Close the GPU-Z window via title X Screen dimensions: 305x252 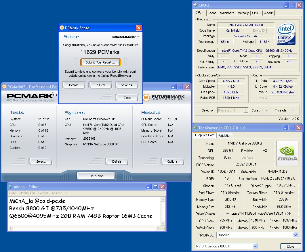click(x=299, y=128)
